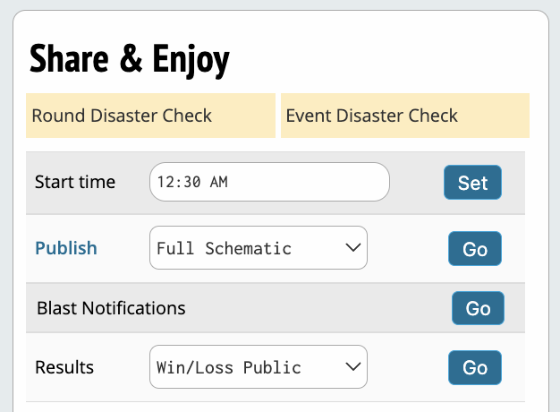Screen dimensions: 560x412
Task: Click blank space inside the start time box
Action: [x=307, y=182]
